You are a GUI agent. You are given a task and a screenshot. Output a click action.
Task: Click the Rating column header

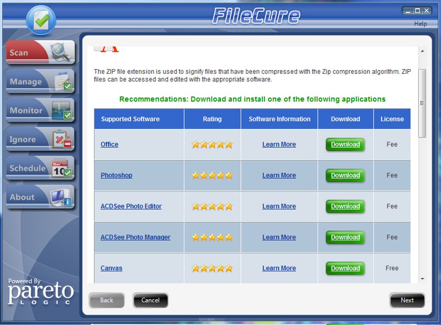tap(212, 119)
